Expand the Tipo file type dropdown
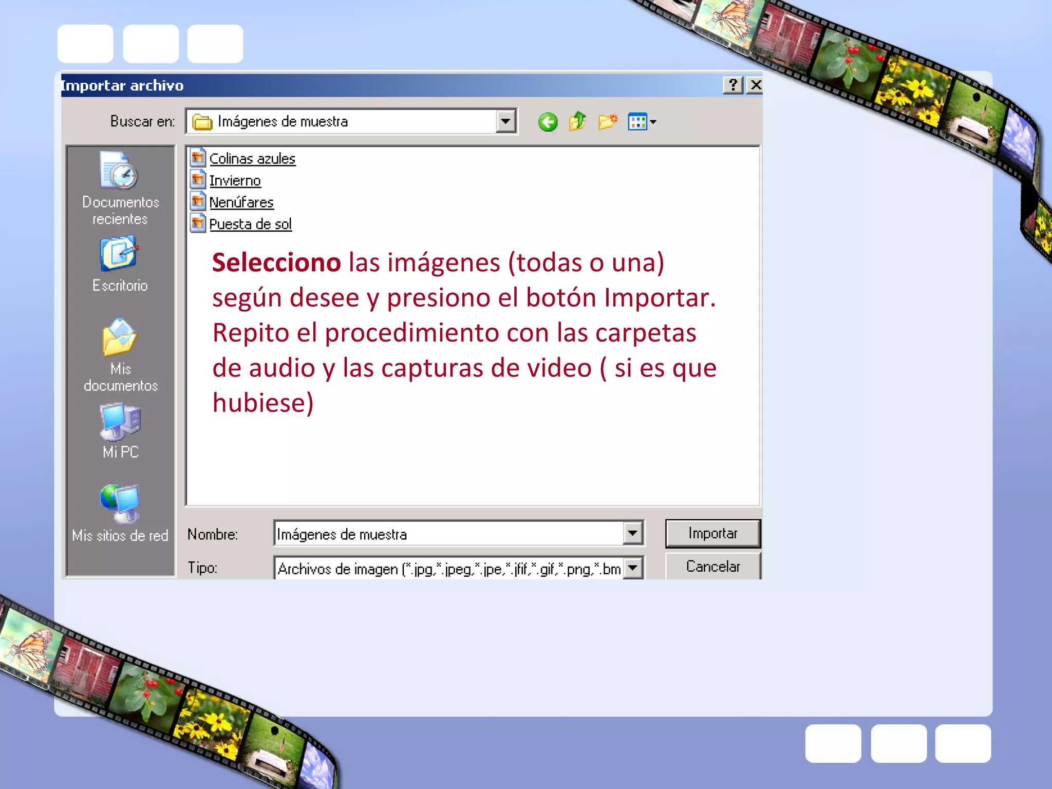 (x=633, y=568)
